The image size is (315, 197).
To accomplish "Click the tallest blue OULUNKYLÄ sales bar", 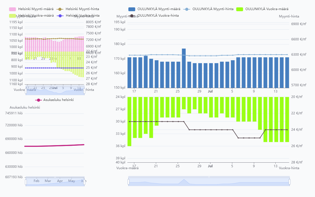I will click(184, 68).
